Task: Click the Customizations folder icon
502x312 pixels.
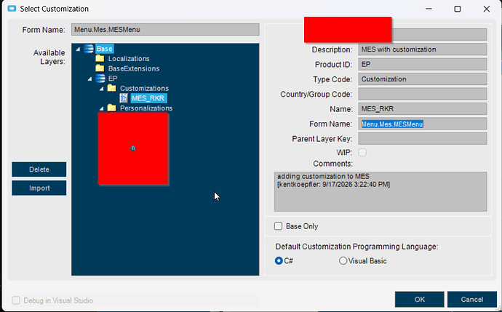Action: point(111,88)
